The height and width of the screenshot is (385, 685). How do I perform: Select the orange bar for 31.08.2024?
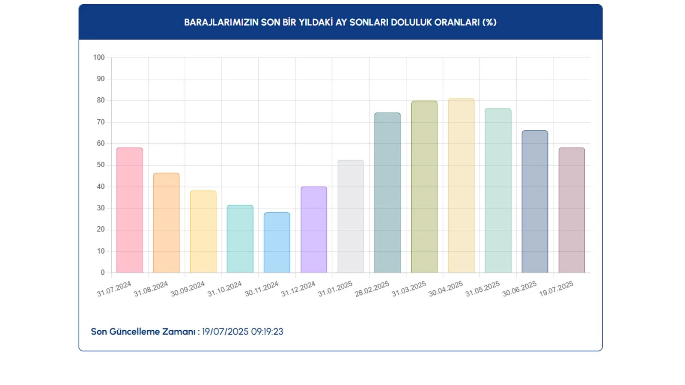pos(166,223)
